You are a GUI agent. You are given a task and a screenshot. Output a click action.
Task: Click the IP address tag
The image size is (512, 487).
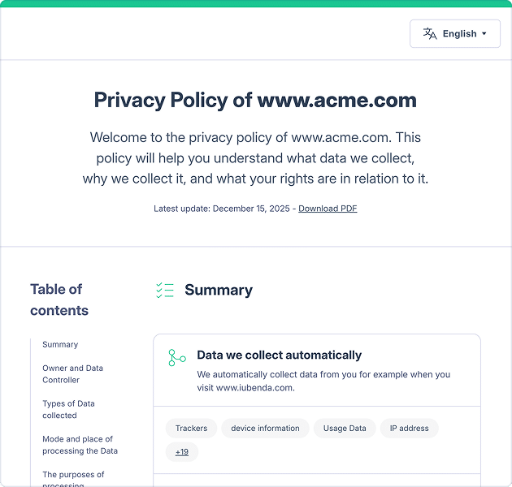tap(409, 428)
